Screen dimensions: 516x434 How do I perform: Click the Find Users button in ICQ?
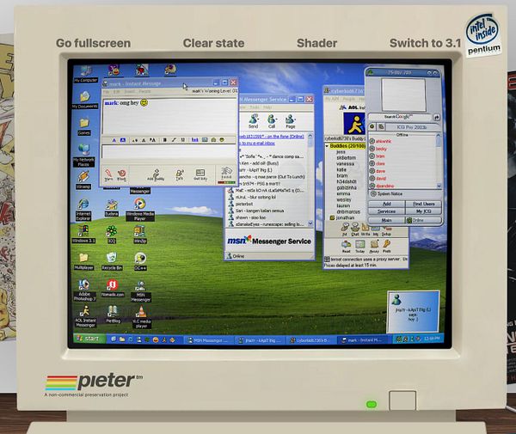coord(423,204)
